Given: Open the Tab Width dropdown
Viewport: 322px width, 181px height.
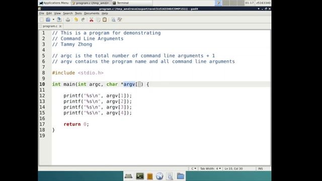Looking at the screenshot, I should (x=210, y=168).
